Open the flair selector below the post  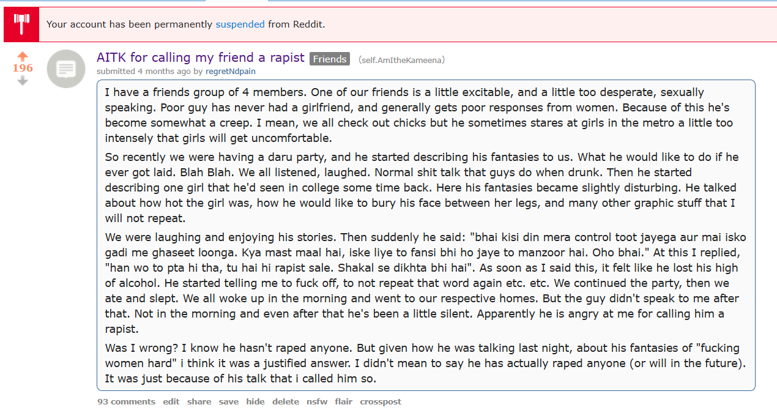pos(344,402)
